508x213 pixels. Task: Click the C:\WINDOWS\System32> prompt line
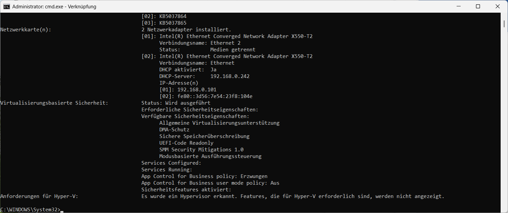[x=30, y=210]
